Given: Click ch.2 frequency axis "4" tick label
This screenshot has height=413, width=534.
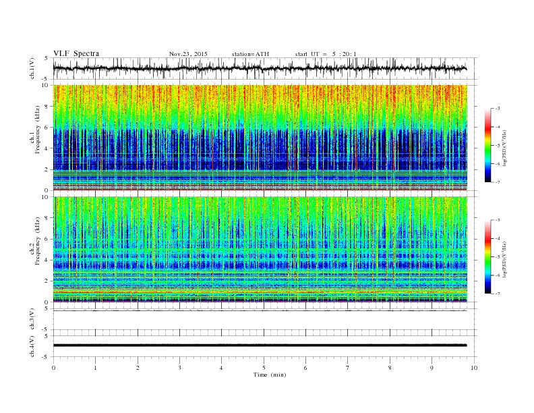Looking at the screenshot, I should pos(47,260).
